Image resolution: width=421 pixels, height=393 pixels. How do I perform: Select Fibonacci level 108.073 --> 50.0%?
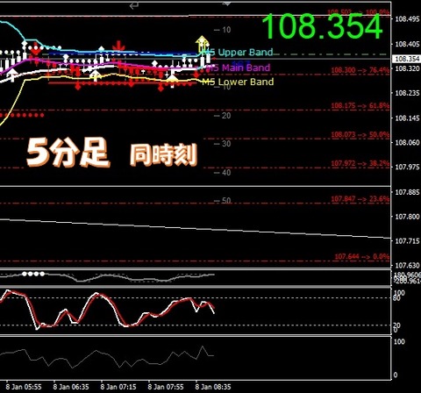point(360,135)
